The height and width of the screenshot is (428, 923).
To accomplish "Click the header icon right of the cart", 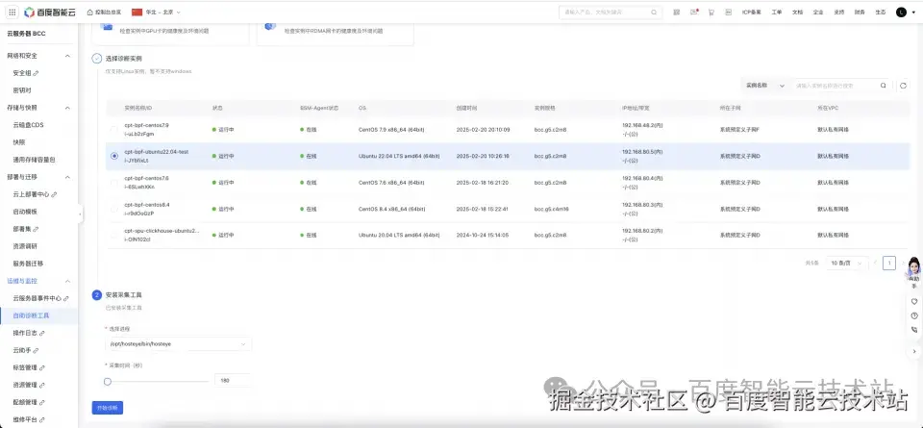I will pos(728,12).
